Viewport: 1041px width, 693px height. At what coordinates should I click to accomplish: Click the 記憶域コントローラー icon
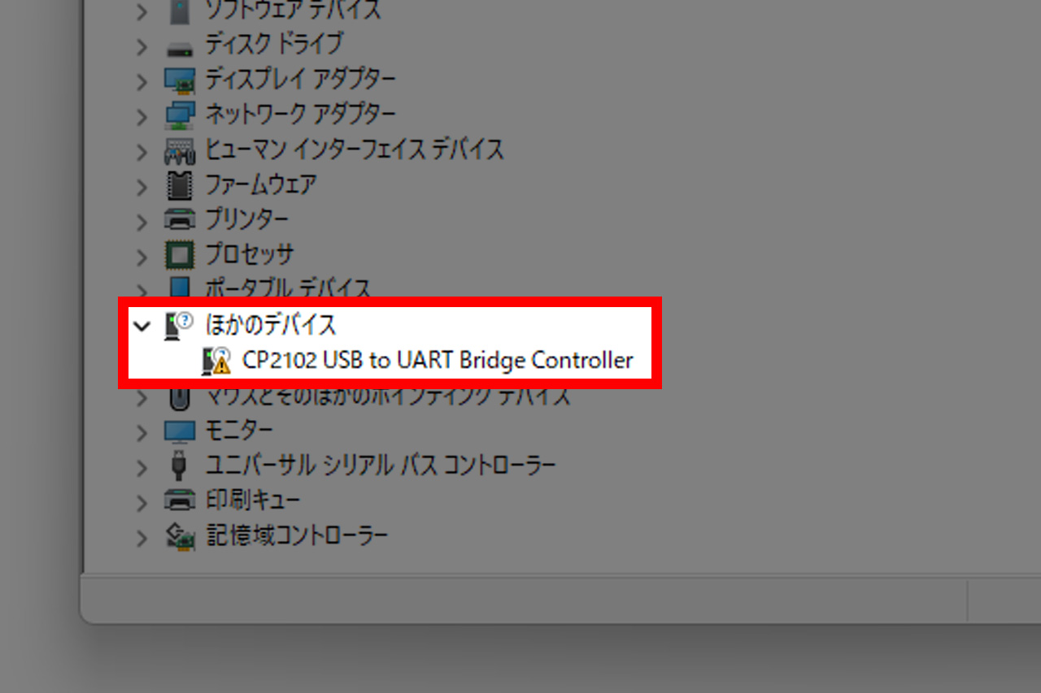coord(180,535)
